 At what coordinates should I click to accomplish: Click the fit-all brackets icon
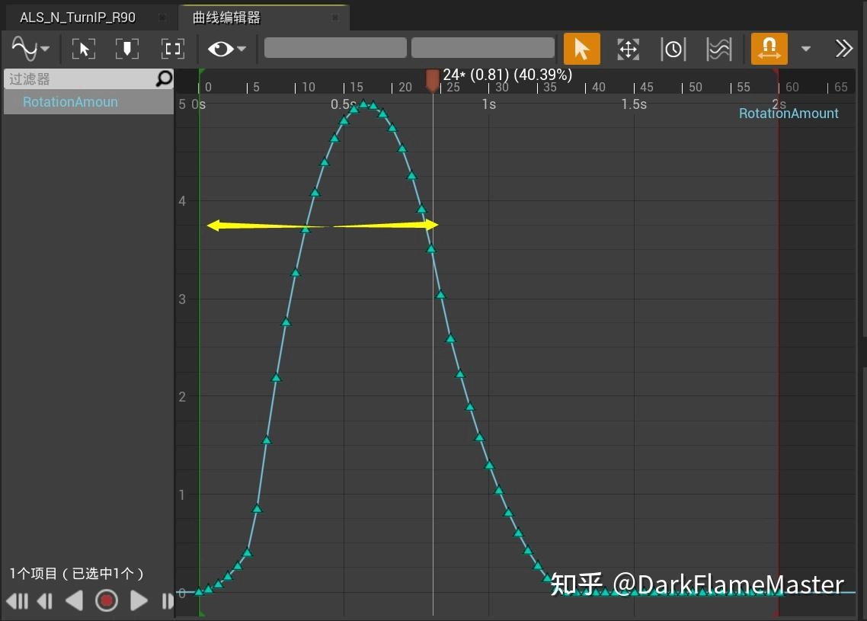point(172,49)
